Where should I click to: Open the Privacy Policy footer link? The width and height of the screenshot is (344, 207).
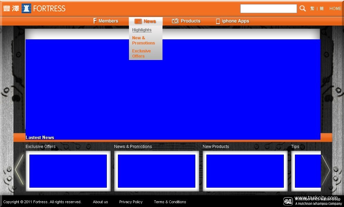point(131,202)
